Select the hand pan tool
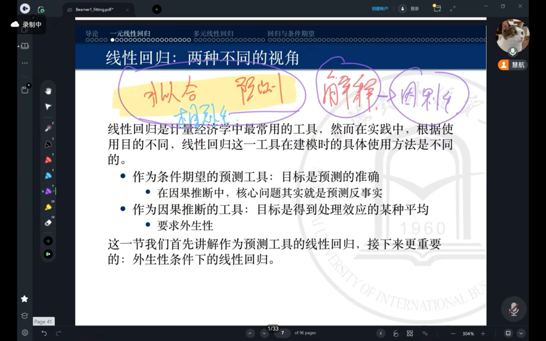546x341 pixels. tap(48, 91)
